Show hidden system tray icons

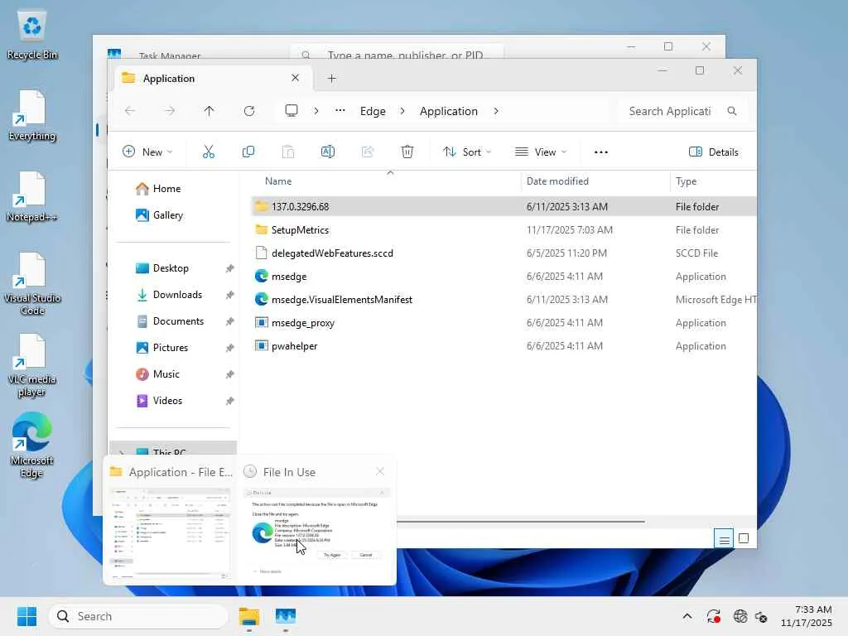(687, 616)
